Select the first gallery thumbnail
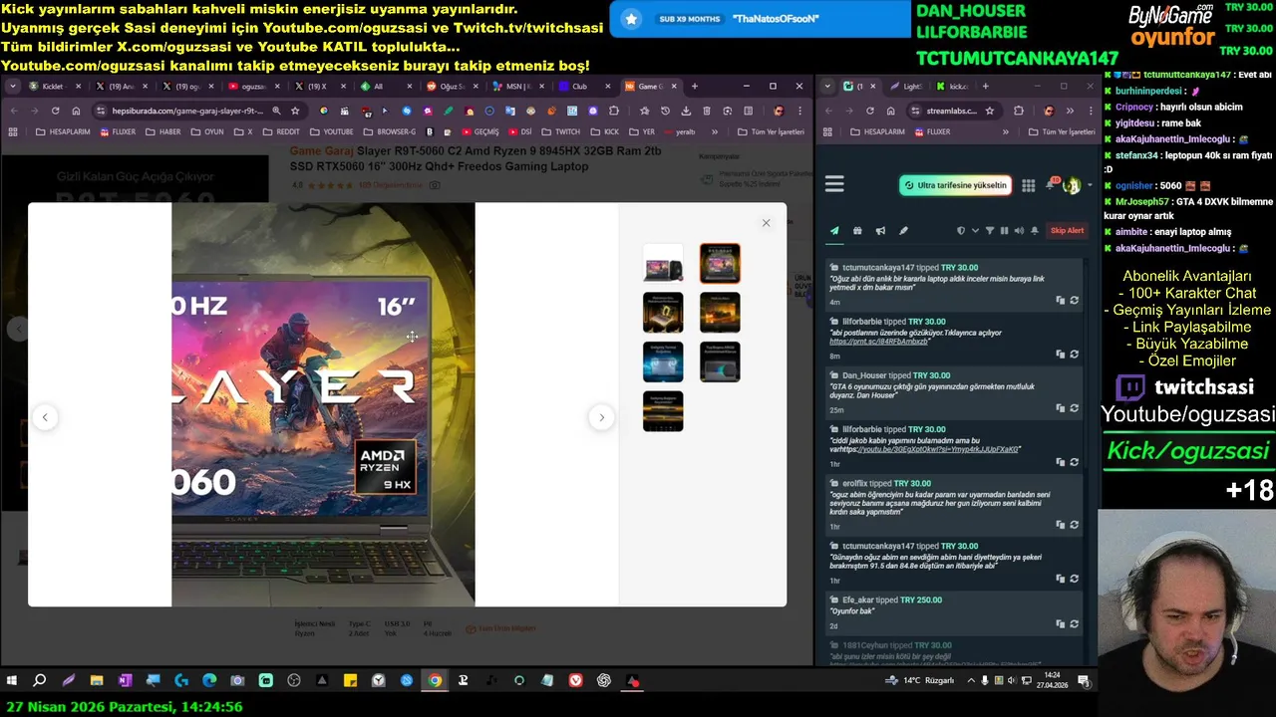Image resolution: width=1276 pixels, height=717 pixels. [663, 264]
